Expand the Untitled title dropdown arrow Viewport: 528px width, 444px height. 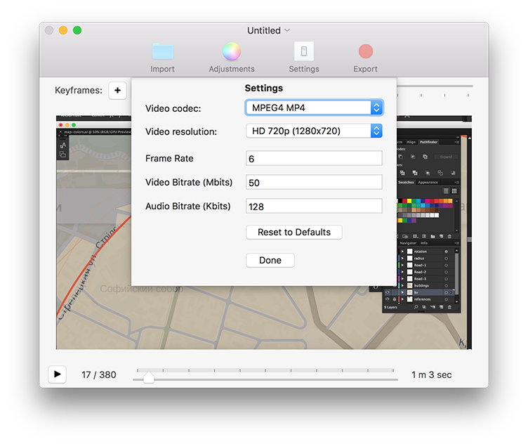pos(287,30)
